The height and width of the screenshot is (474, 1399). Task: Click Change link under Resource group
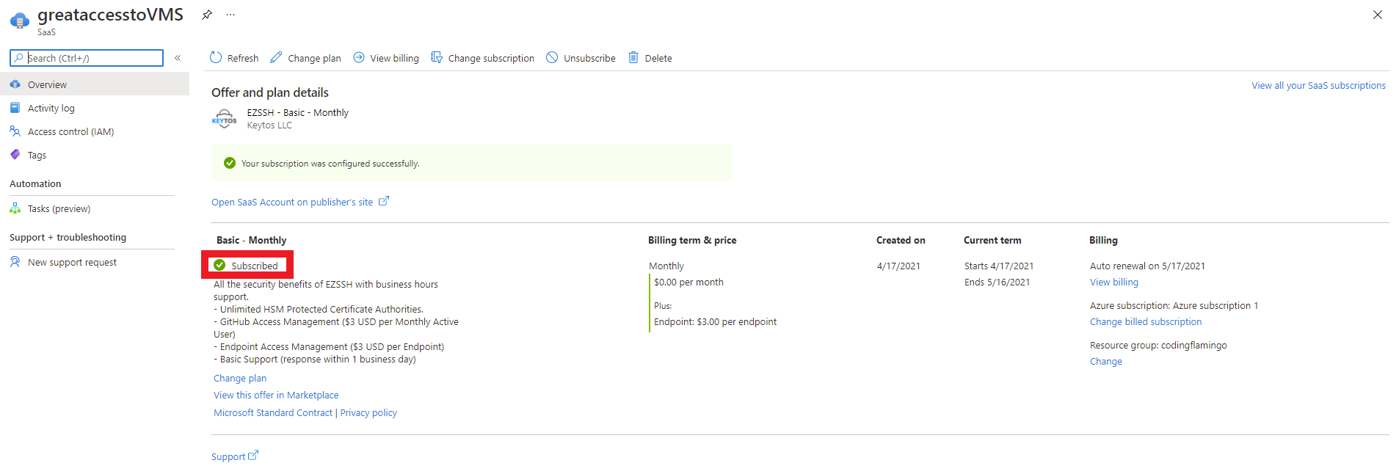pos(1105,361)
